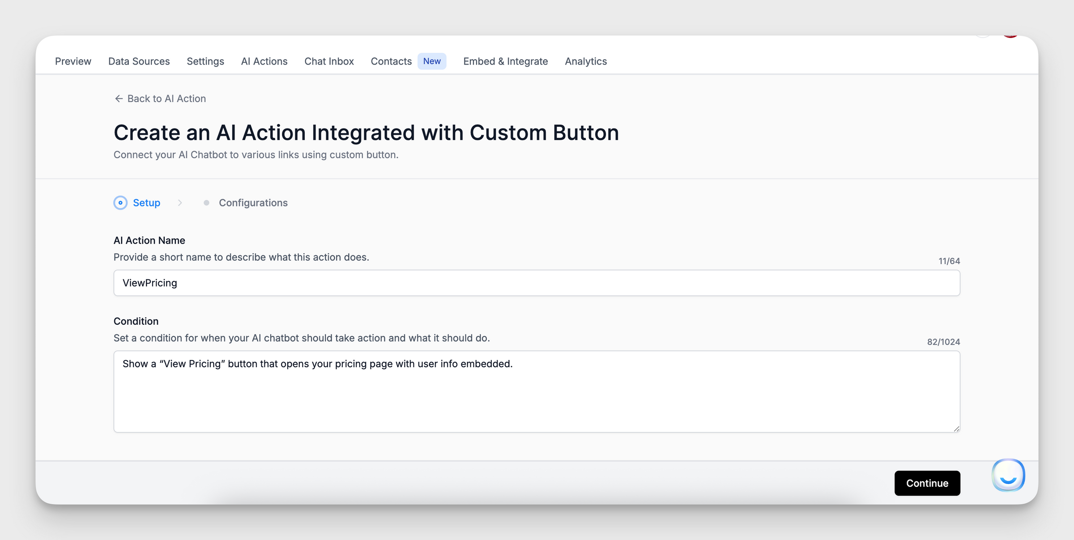Focus the AI Action Name input field
Screen dimensions: 1074x540
point(537,283)
